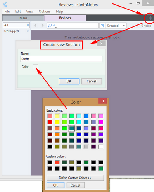
Task: Click OK in Create New Section dialog
Action: coord(69,81)
